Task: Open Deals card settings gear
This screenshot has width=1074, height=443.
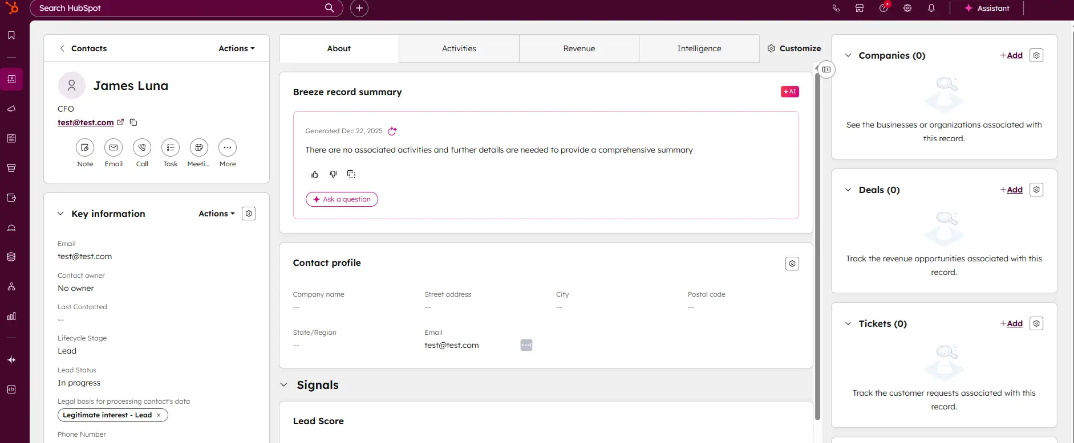Action: pyautogui.click(x=1036, y=190)
